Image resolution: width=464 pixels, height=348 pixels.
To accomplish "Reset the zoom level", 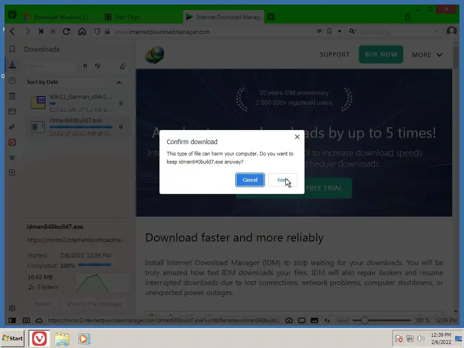I will (343, 320).
